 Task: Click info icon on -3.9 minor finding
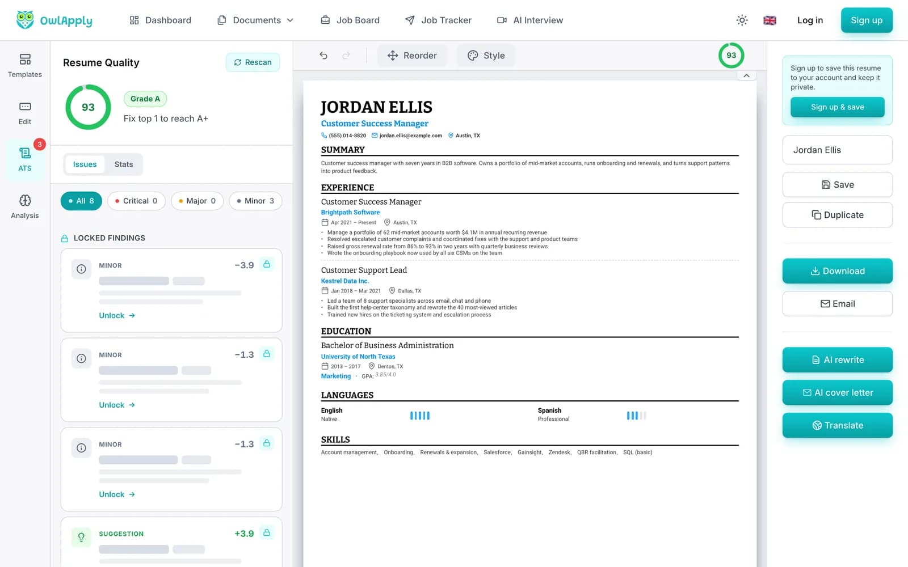pyautogui.click(x=81, y=269)
